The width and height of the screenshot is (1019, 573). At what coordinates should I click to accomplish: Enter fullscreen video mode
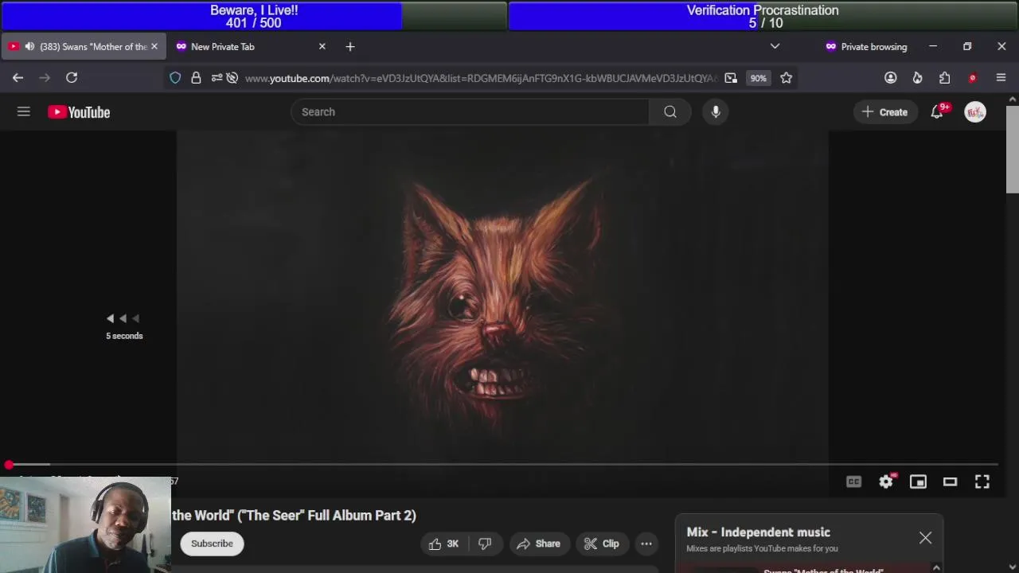click(982, 481)
